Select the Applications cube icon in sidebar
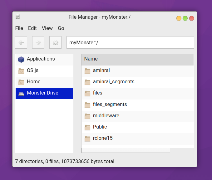Viewport: 212px width, 180px height. tap(21, 59)
